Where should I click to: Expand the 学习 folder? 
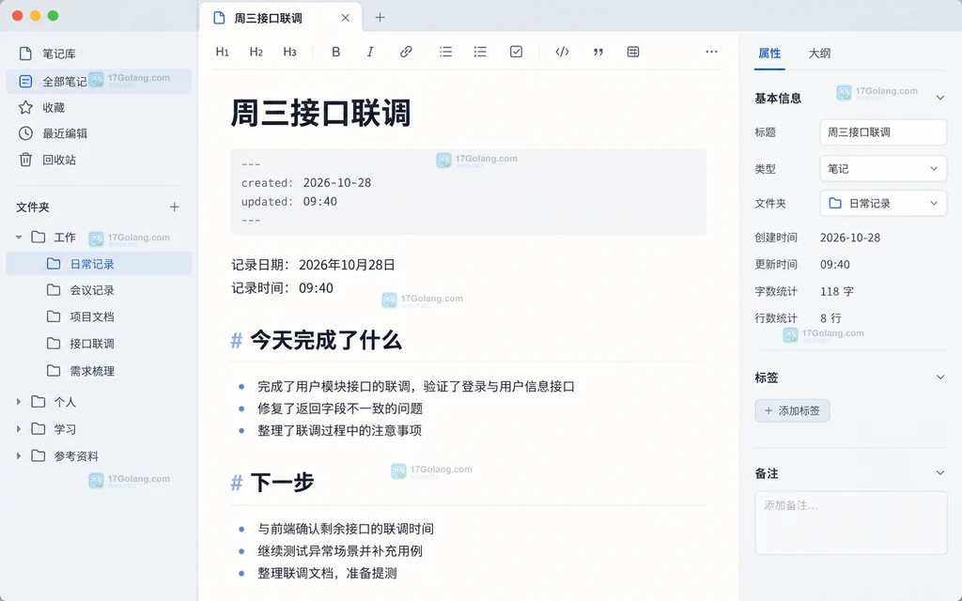pos(19,428)
